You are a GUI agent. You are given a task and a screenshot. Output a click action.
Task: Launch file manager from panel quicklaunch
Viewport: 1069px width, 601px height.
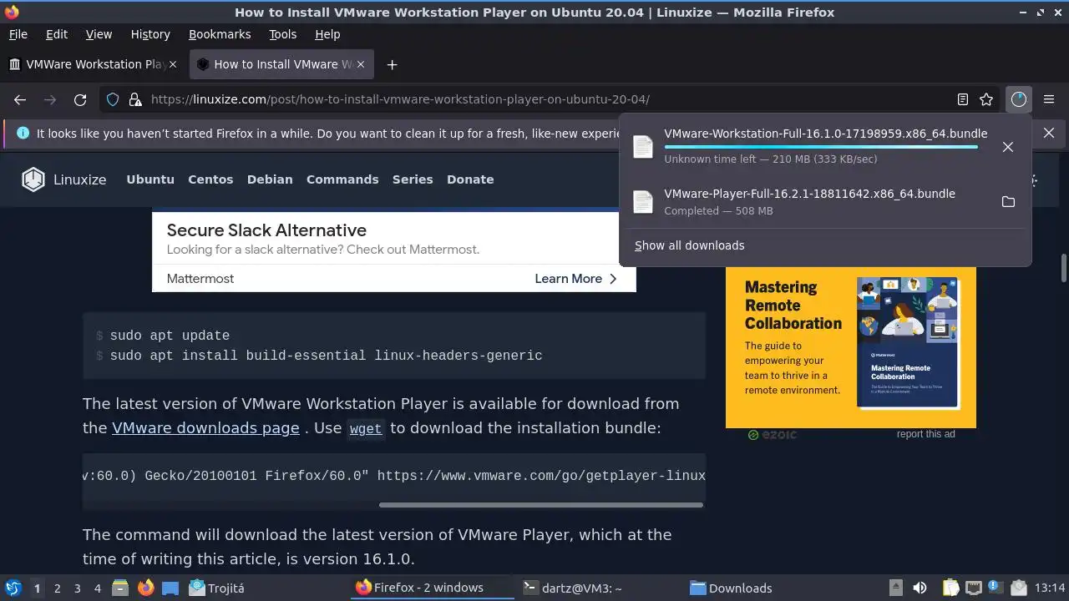click(119, 588)
